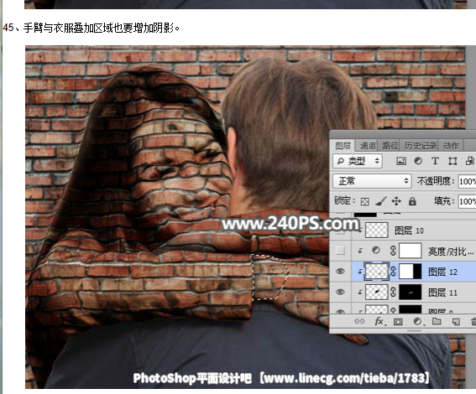This screenshot has width=476, height=394.
Task: Click step 45 instruction text
Action: pyautogui.click(x=91, y=28)
